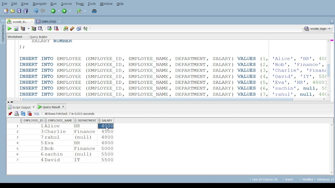Click the Delete row icon in Query Result
The image size is (335, 188).
pyautogui.click(x=30, y=114)
